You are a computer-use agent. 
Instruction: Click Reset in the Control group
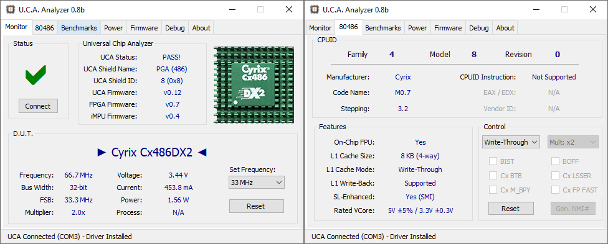[510, 209]
